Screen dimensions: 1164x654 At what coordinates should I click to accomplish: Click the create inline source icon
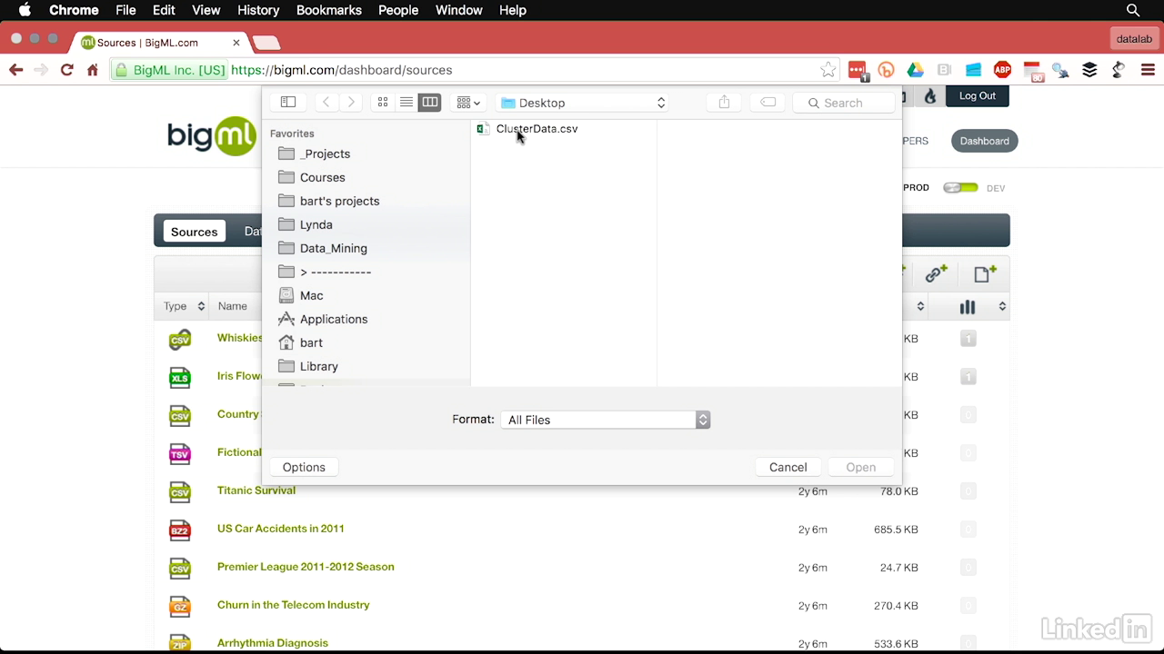point(985,274)
